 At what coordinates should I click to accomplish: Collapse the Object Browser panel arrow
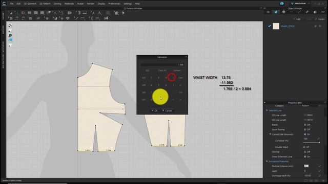coord(264,8)
